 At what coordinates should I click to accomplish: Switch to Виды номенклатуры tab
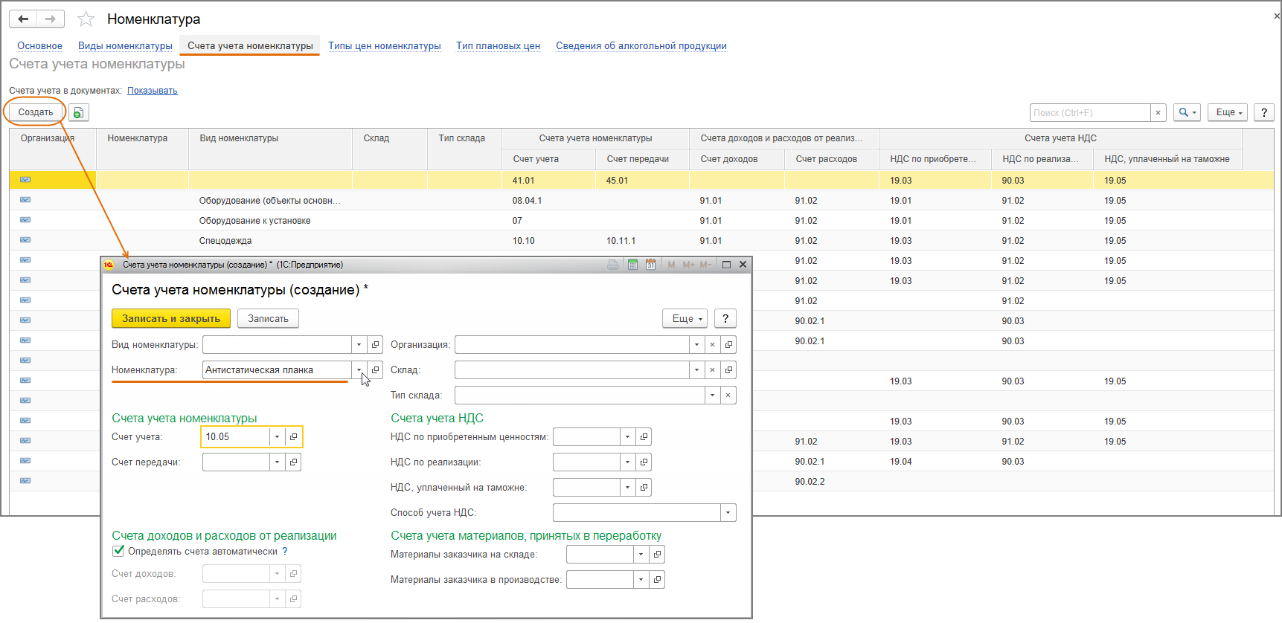click(125, 46)
